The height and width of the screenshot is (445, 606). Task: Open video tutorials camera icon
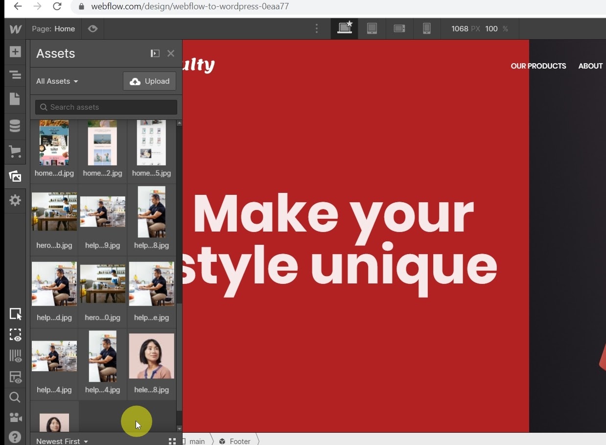click(15, 418)
